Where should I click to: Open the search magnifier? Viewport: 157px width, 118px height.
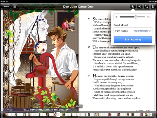147,7
